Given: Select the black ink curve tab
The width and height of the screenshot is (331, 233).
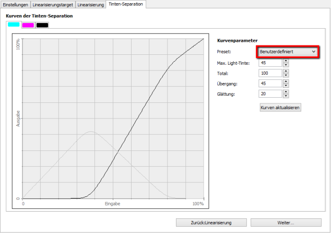Looking at the screenshot, I should point(42,25).
